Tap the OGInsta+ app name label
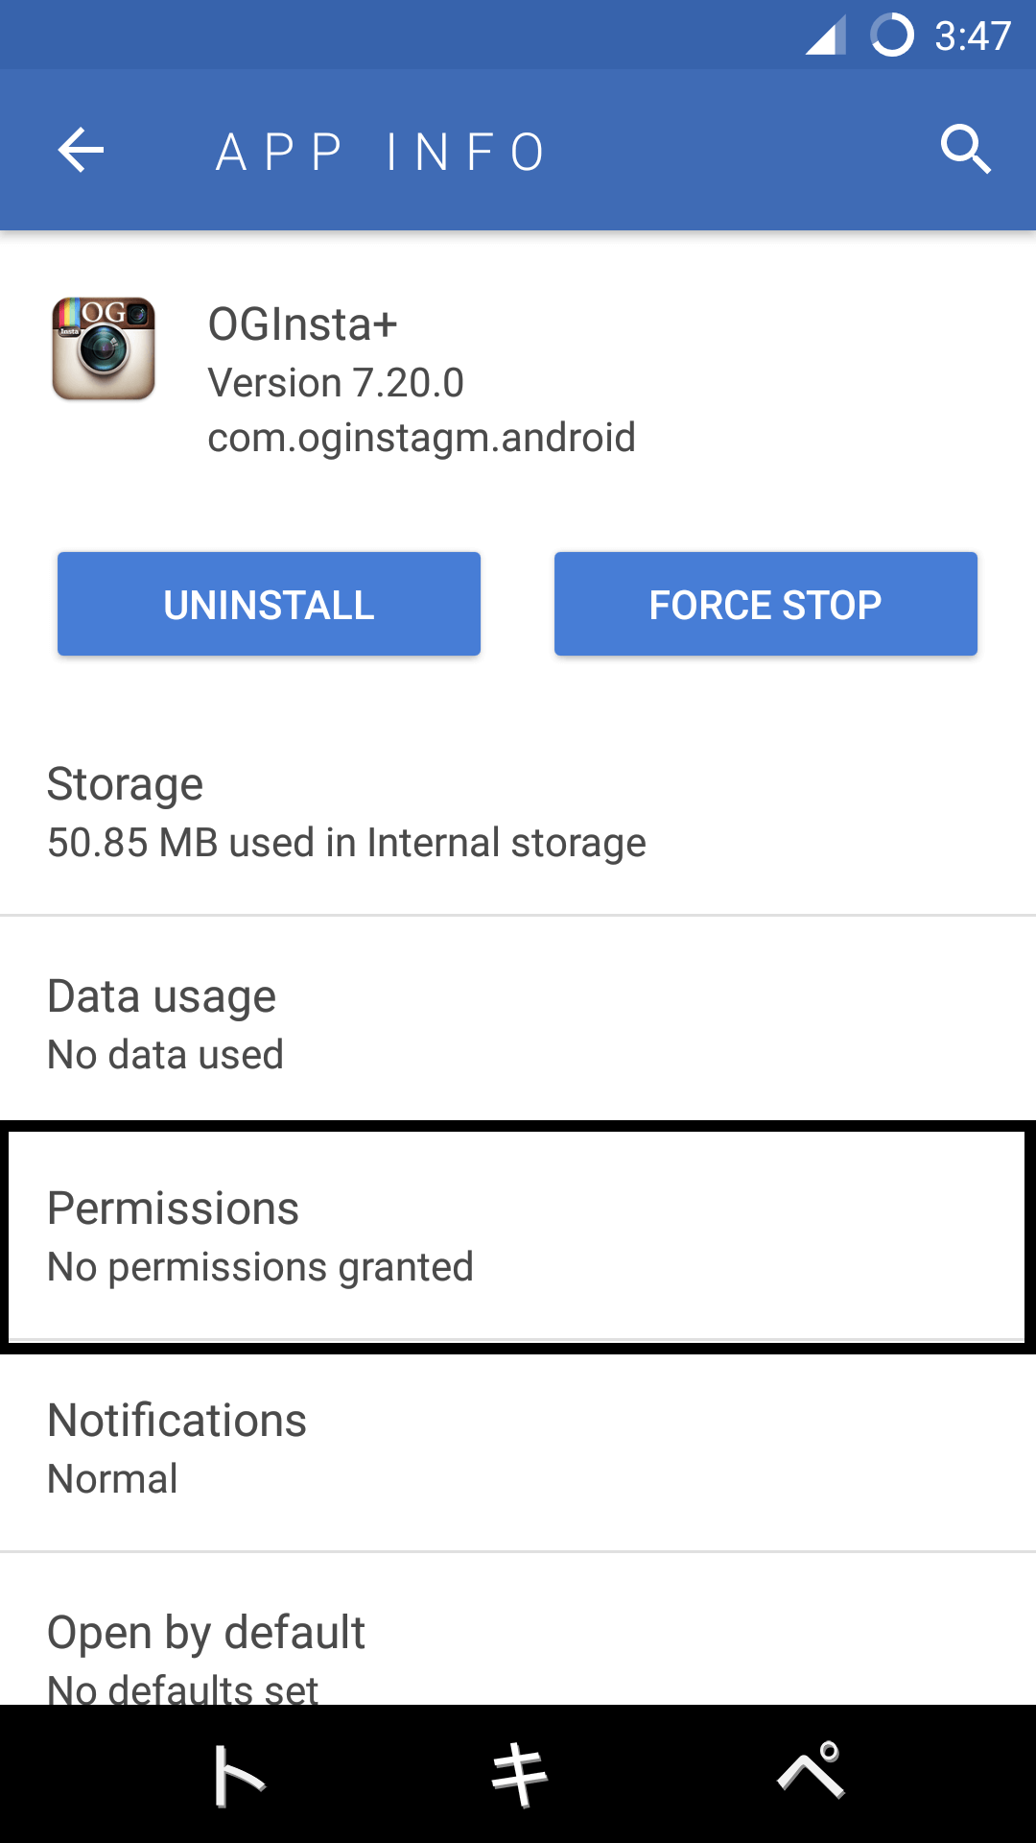This screenshot has height=1843, width=1036. tap(302, 324)
